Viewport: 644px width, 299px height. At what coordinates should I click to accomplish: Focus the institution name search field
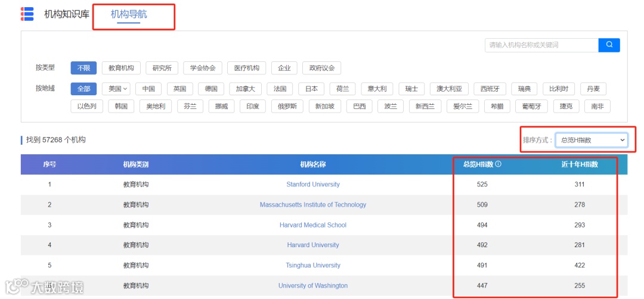point(541,45)
